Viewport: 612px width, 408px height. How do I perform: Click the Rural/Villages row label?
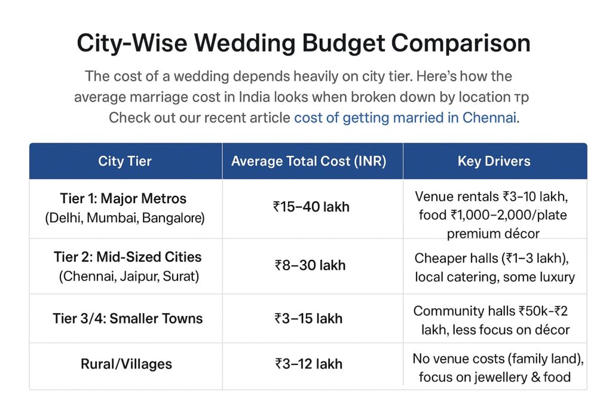click(126, 363)
